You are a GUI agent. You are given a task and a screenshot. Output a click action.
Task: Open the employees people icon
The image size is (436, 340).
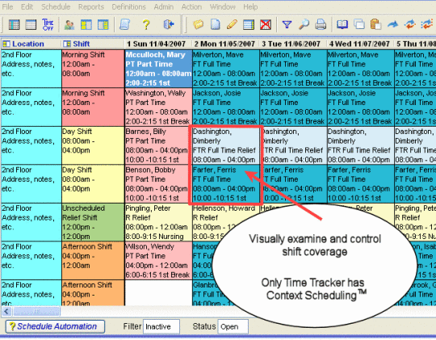[69, 25]
